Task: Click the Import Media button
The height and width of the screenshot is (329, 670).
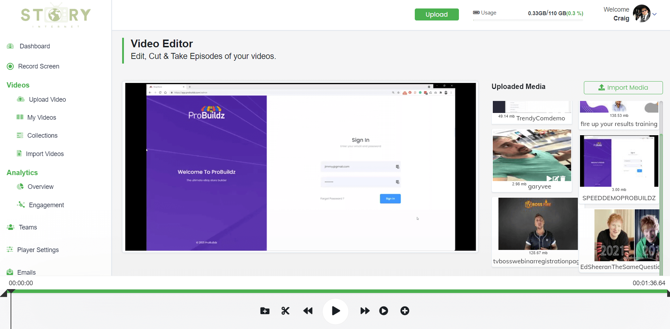Action: (623, 88)
